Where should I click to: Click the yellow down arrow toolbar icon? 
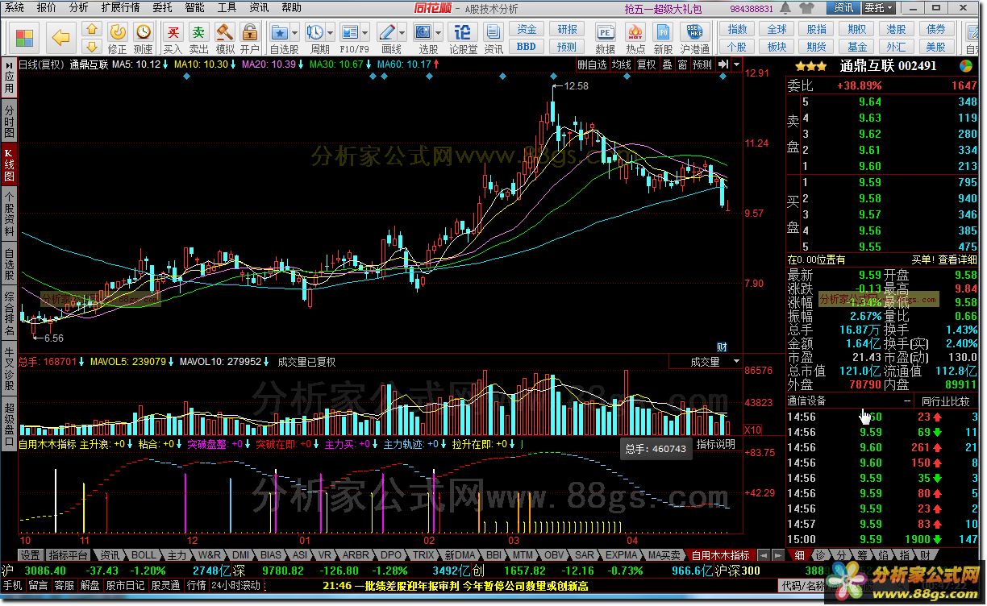pyautogui.click(x=92, y=47)
